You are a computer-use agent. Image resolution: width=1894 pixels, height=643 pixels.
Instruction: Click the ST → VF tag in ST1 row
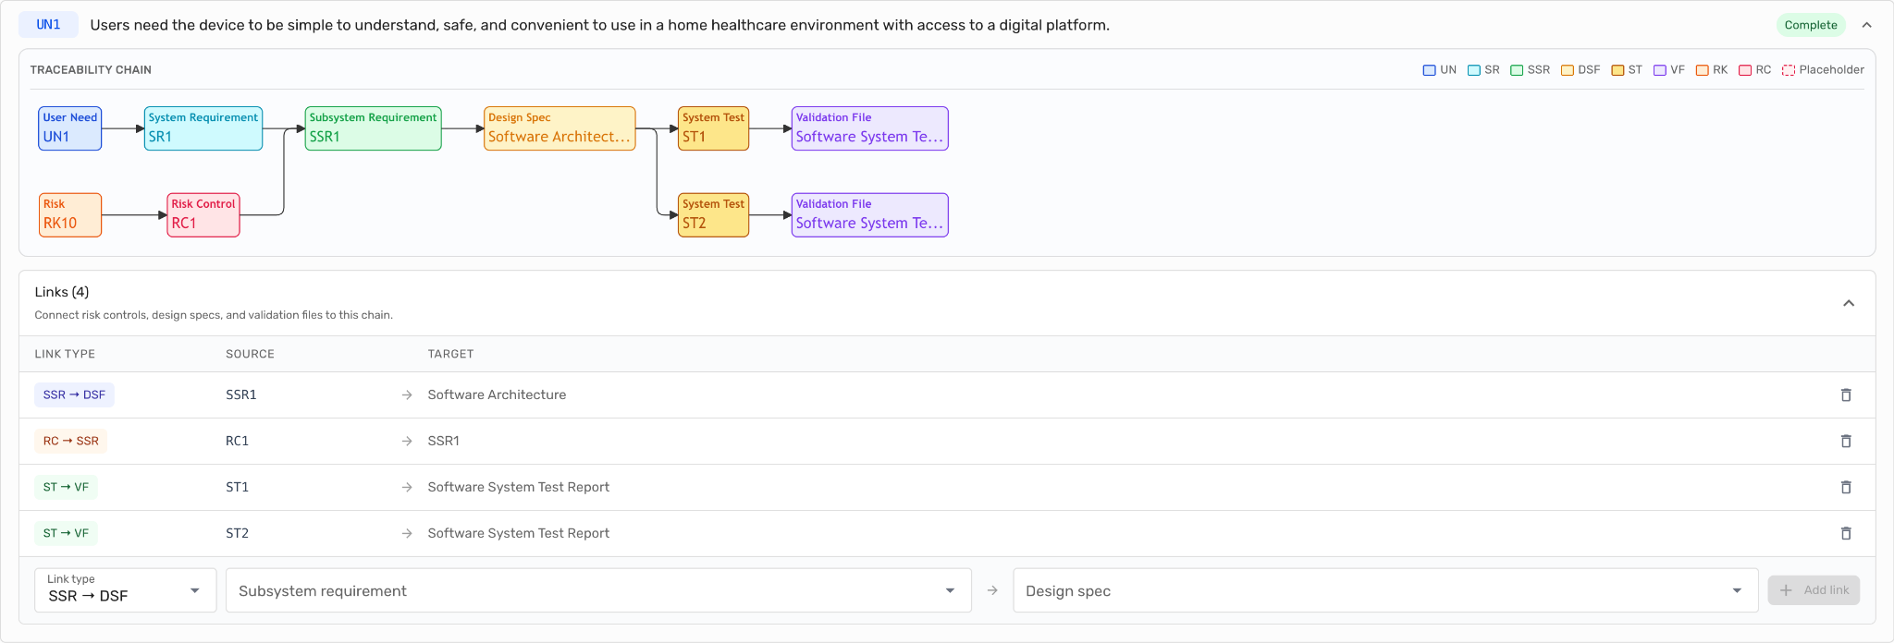tap(66, 487)
